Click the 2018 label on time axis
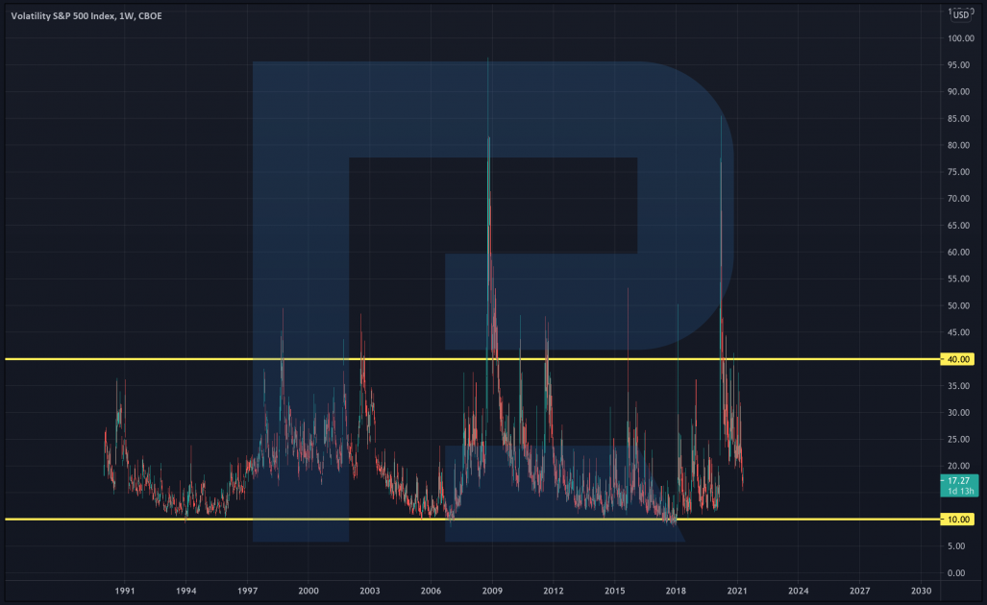The width and height of the screenshot is (987, 605). 676,591
